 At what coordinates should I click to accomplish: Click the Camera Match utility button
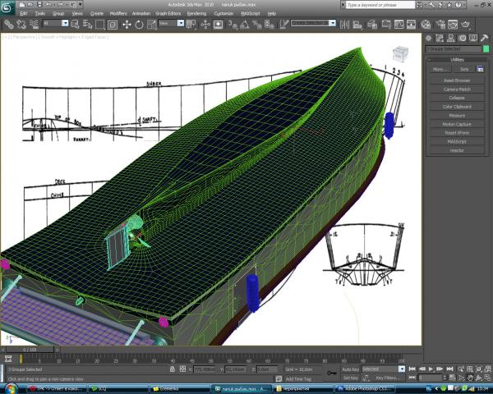(457, 89)
